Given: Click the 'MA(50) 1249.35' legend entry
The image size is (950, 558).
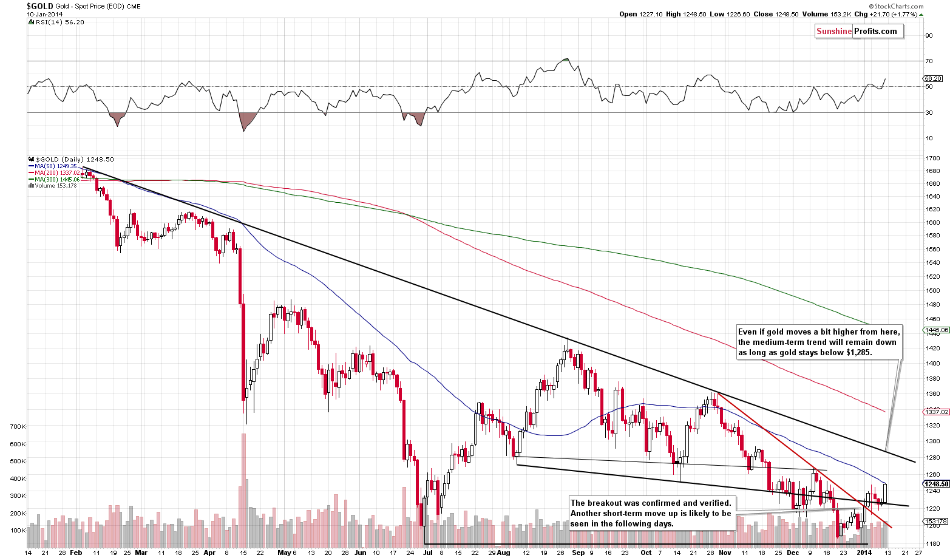Looking at the screenshot, I should click(56, 166).
